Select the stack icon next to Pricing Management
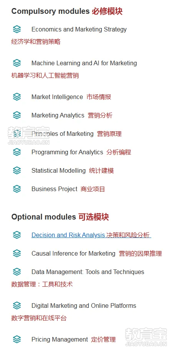This screenshot has width=175, height=355. pyautogui.click(x=17, y=339)
